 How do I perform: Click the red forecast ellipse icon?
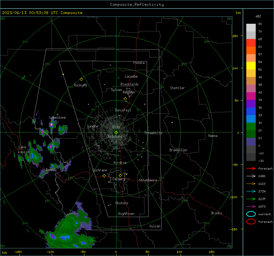(251, 222)
